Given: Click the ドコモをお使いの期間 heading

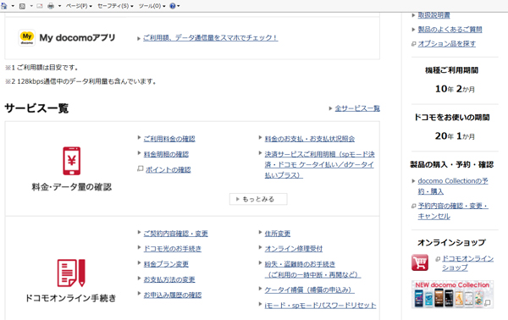Looking at the screenshot, I should [452, 117].
